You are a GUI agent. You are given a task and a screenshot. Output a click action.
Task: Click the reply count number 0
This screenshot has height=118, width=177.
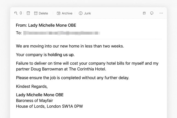[x=21, y=13]
